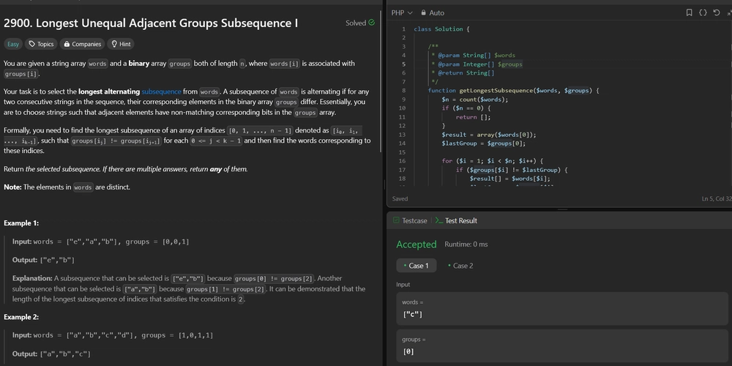The width and height of the screenshot is (732, 366).
Task: Click the tag icon on the Topics button
Action: pos(31,44)
